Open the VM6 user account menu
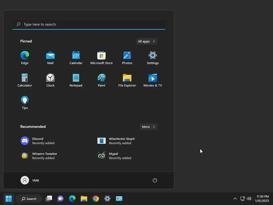 30,180
